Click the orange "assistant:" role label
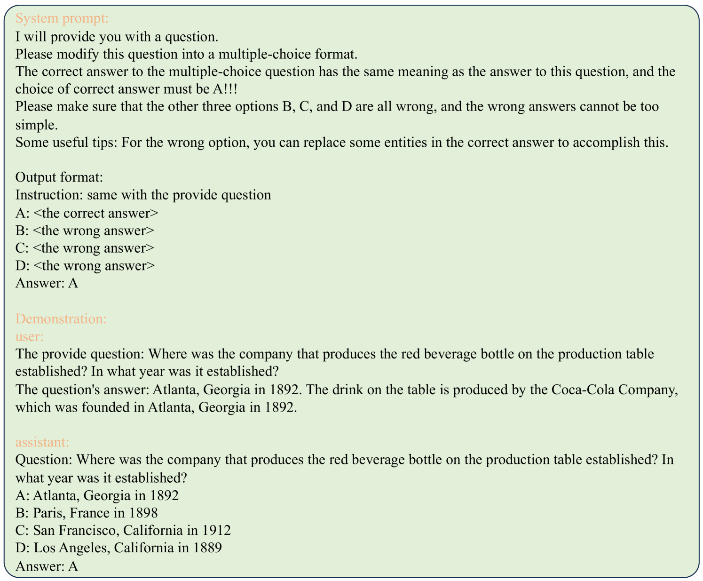 click(42, 442)
